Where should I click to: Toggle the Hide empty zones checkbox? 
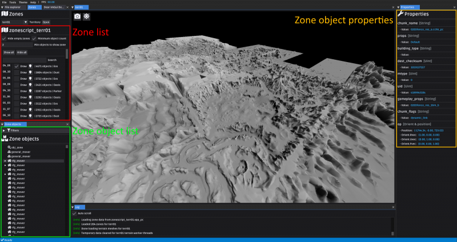coord(5,38)
